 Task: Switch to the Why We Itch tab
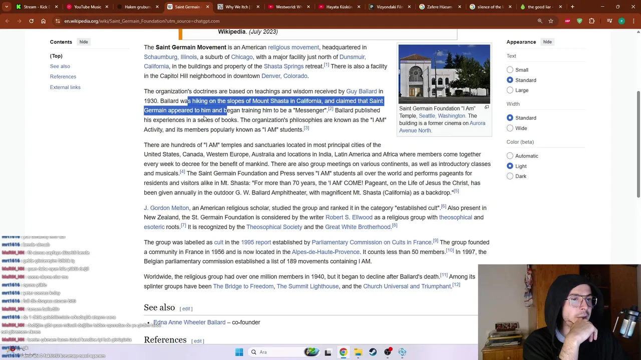[238, 7]
